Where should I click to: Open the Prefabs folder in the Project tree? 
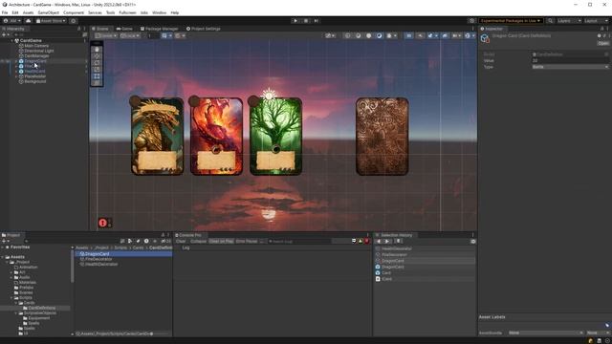click(26, 288)
